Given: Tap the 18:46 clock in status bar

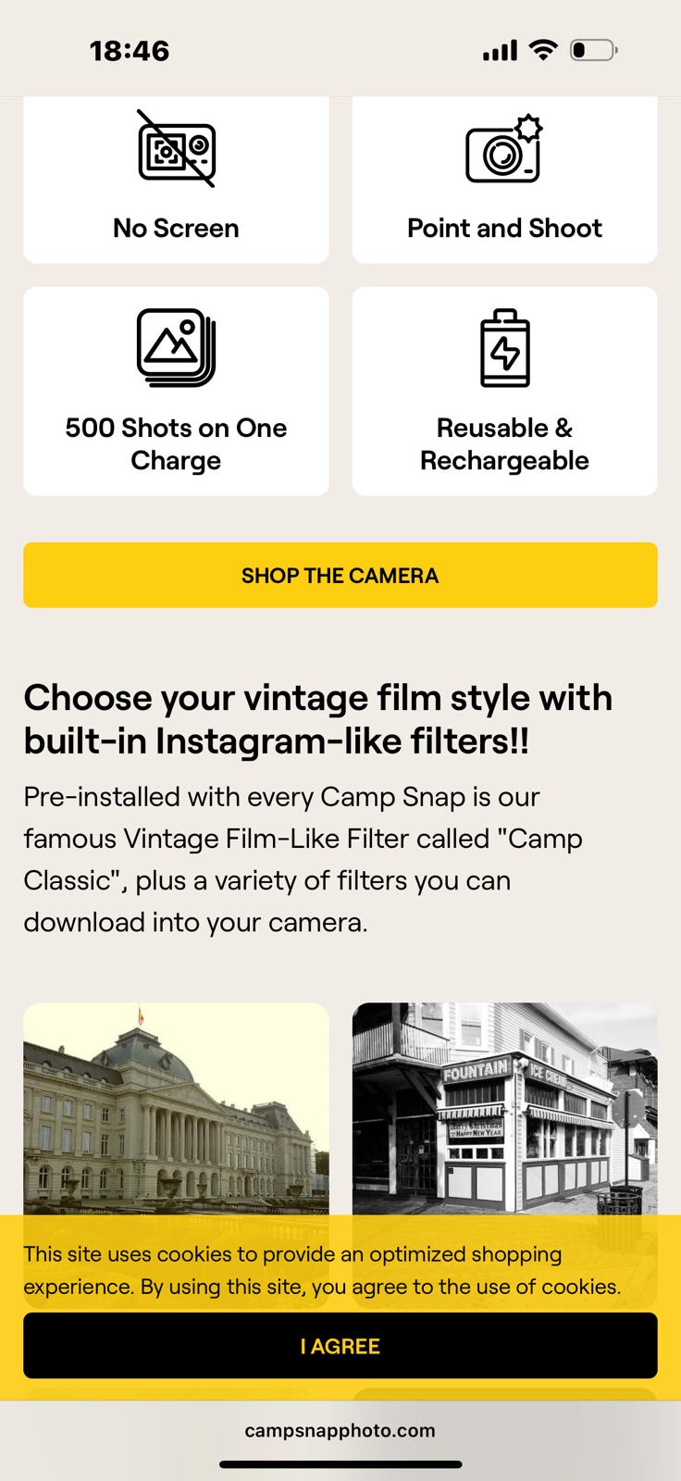Looking at the screenshot, I should 130,51.
